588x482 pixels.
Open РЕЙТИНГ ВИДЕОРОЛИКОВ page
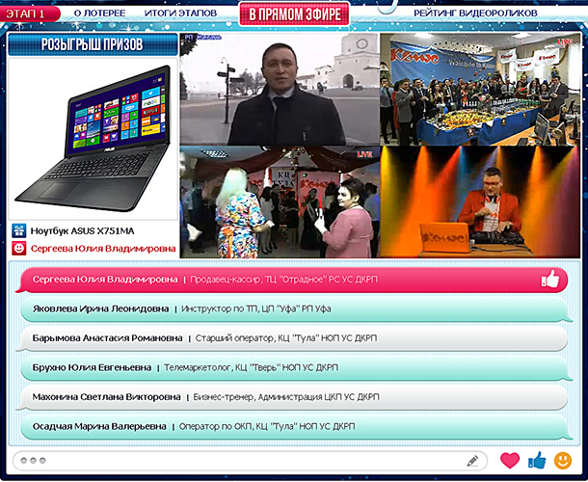(475, 13)
